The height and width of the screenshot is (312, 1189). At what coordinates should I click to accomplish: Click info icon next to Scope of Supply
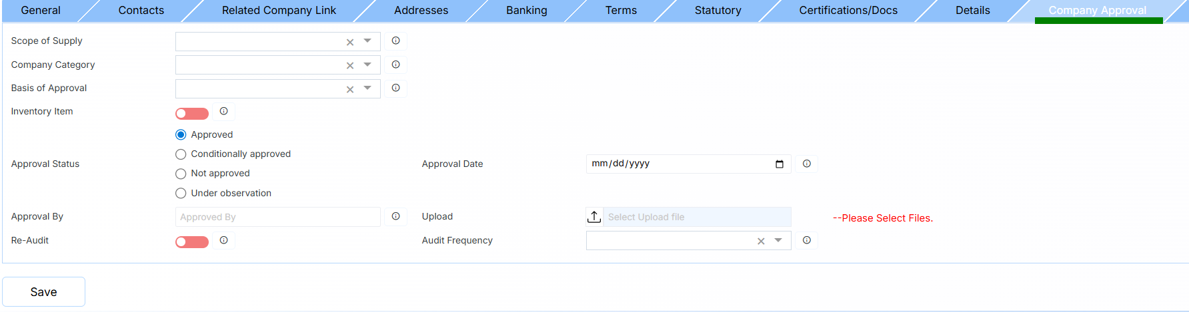pos(395,41)
